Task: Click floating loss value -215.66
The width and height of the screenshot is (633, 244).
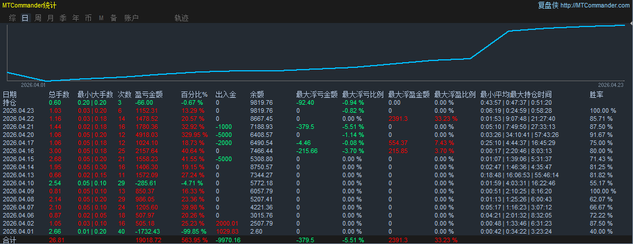Action: pos(307,151)
